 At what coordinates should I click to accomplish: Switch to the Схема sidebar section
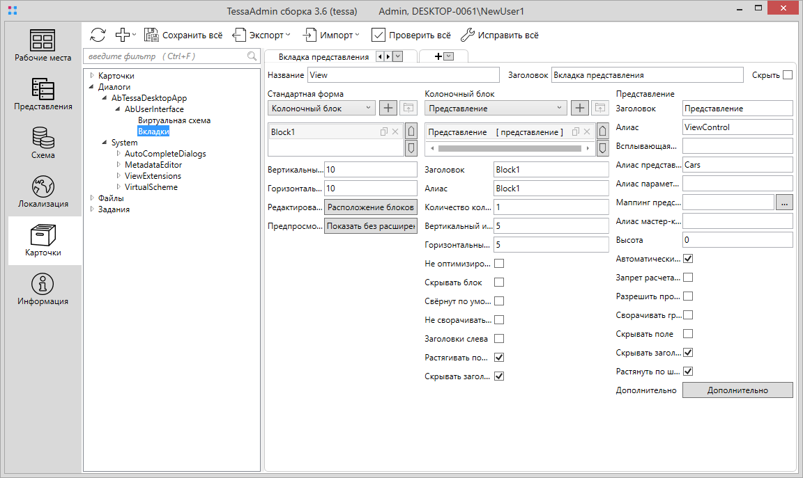pos(43,143)
